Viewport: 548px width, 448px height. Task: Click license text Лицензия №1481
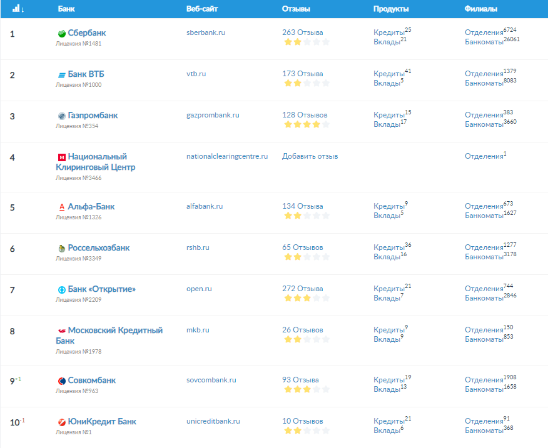79,44
